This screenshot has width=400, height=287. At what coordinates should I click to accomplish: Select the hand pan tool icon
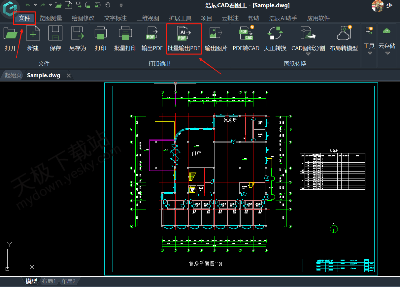point(108,5)
